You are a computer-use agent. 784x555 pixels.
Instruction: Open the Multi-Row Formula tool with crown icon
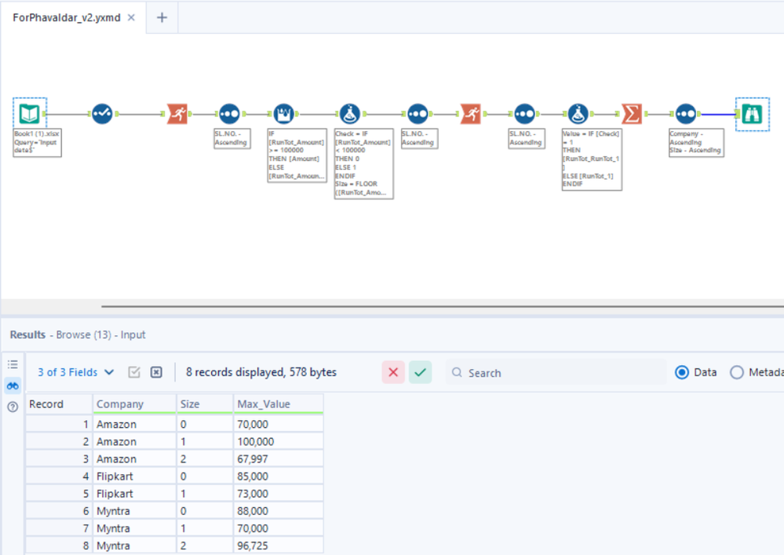[283, 114]
